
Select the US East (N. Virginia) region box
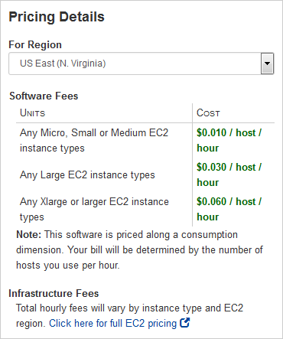click(x=141, y=64)
